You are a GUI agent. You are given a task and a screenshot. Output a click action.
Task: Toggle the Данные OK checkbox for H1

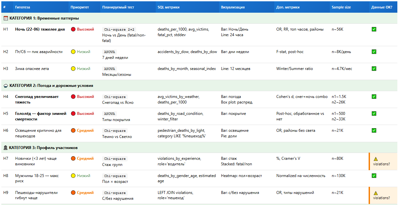coord(374,29)
